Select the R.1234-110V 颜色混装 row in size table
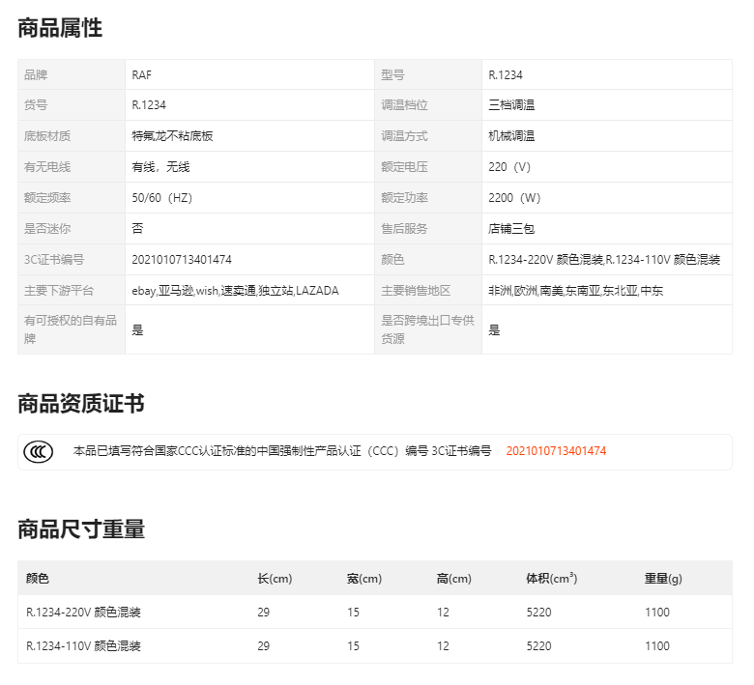Image resolution: width=754 pixels, height=685 pixels. coord(375,645)
